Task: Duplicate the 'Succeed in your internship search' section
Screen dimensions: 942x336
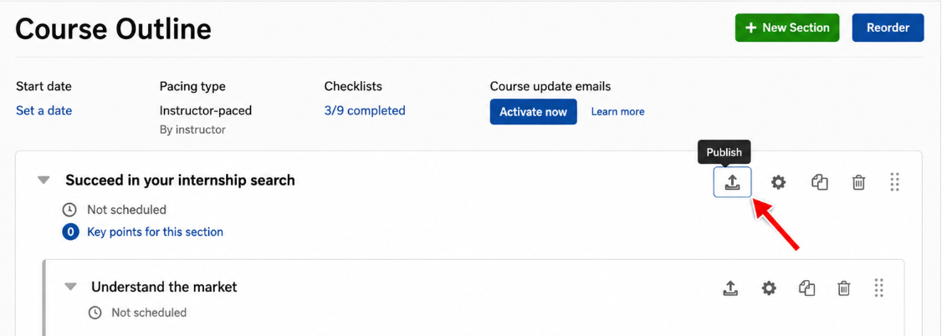Action: click(820, 182)
